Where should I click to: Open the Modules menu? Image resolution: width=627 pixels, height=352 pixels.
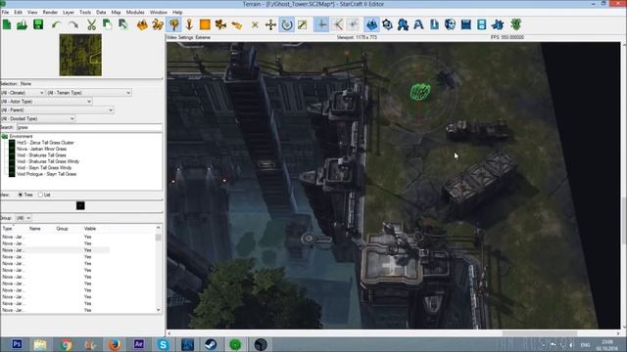click(x=135, y=13)
